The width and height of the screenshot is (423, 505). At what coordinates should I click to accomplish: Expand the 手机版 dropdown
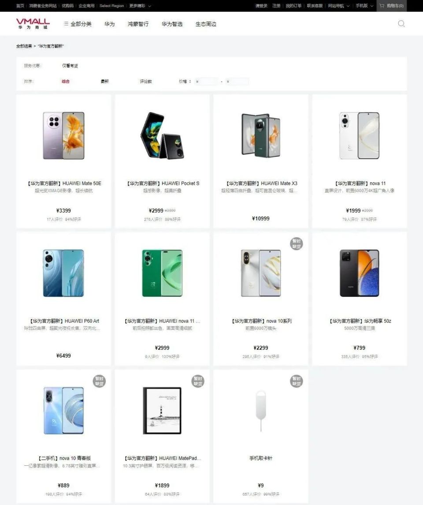tap(364, 6)
